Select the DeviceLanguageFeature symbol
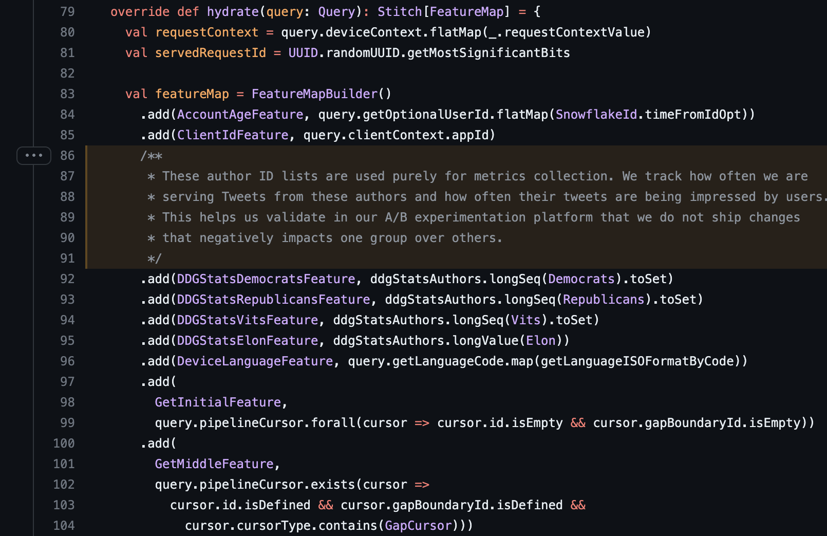 coord(255,361)
